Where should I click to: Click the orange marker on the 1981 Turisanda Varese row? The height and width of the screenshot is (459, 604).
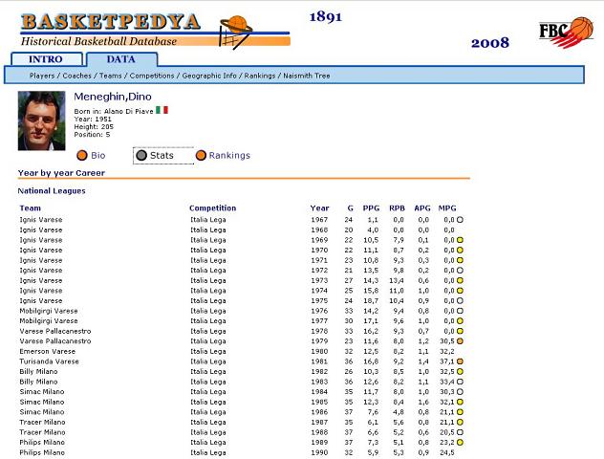coord(460,362)
